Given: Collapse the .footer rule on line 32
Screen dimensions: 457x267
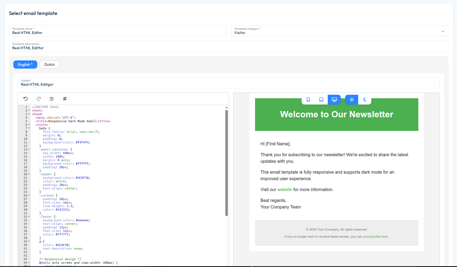Looking at the screenshot, I should coord(29,217).
